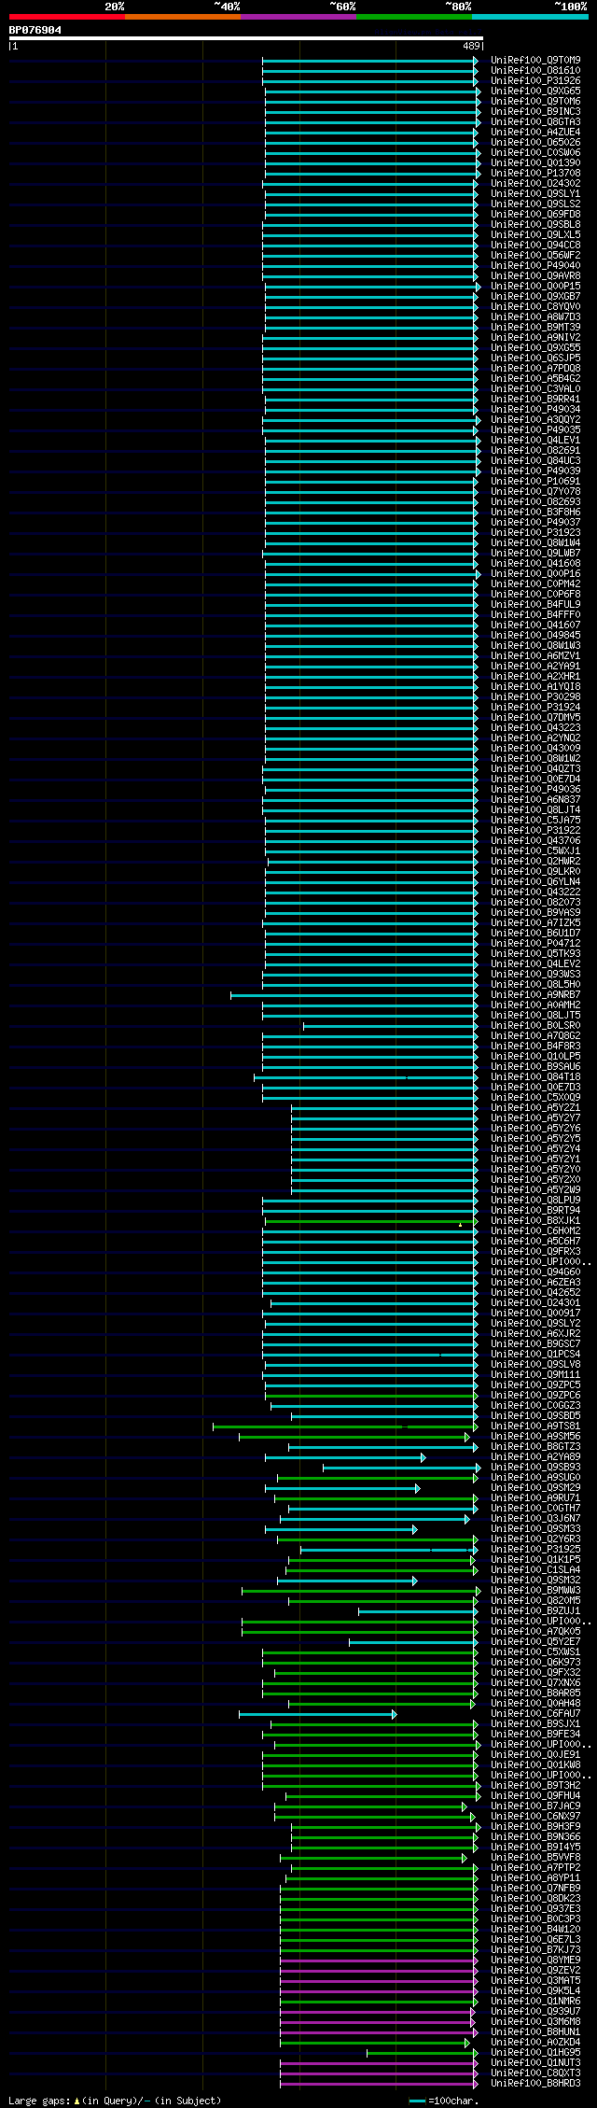This screenshot has height=2108, width=597.
Task: Open hit UniRef100_Q9SB93
Action: coord(535,1468)
